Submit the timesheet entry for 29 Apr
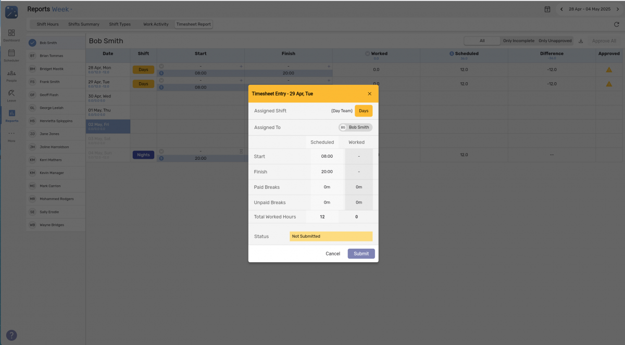The image size is (625, 345). (x=361, y=253)
